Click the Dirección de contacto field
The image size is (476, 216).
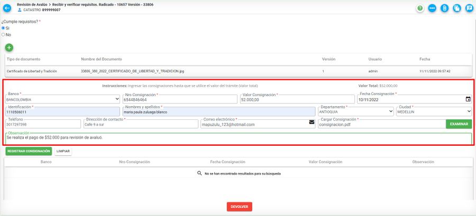(x=141, y=124)
